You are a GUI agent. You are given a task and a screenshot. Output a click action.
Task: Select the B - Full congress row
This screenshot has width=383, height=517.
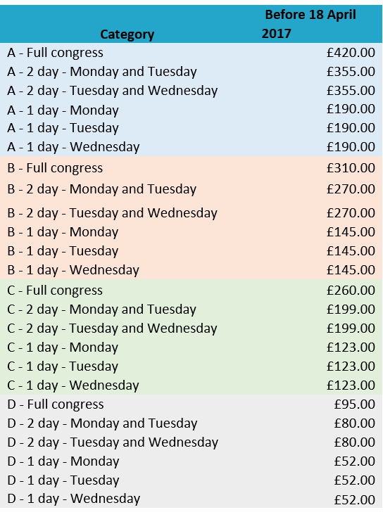(191, 168)
